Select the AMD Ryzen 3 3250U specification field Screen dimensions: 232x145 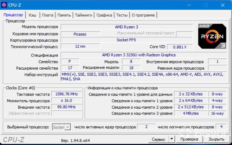(144, 55)
